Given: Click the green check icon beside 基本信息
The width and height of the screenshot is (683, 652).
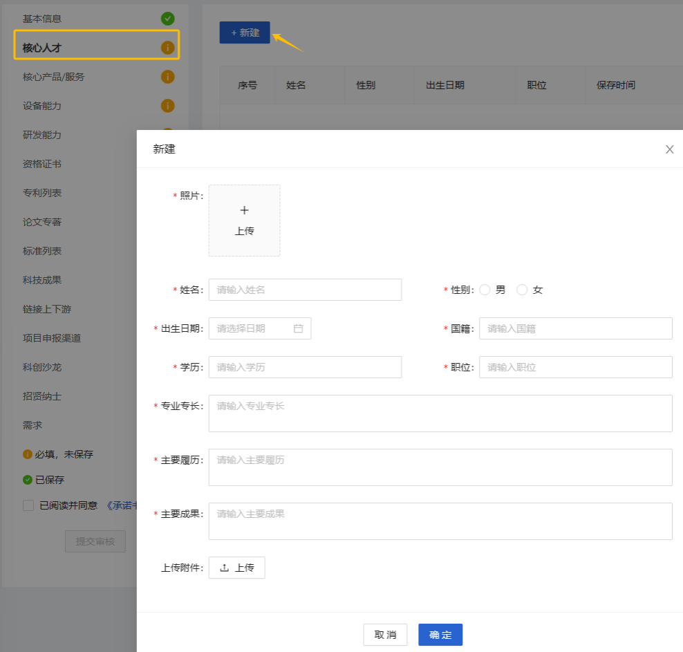Looking at the screenshot, I should point(167,19).
